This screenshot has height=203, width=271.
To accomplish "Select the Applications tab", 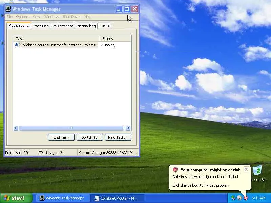I will coord(19,26).
